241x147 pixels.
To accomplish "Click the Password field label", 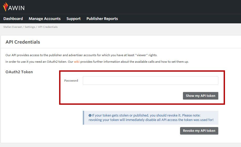I will pos(71,81).
